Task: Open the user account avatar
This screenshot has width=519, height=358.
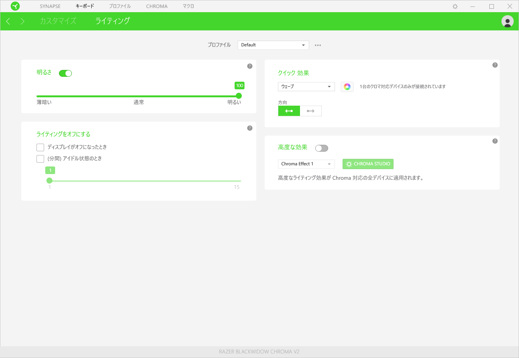Action: [508, 21]
